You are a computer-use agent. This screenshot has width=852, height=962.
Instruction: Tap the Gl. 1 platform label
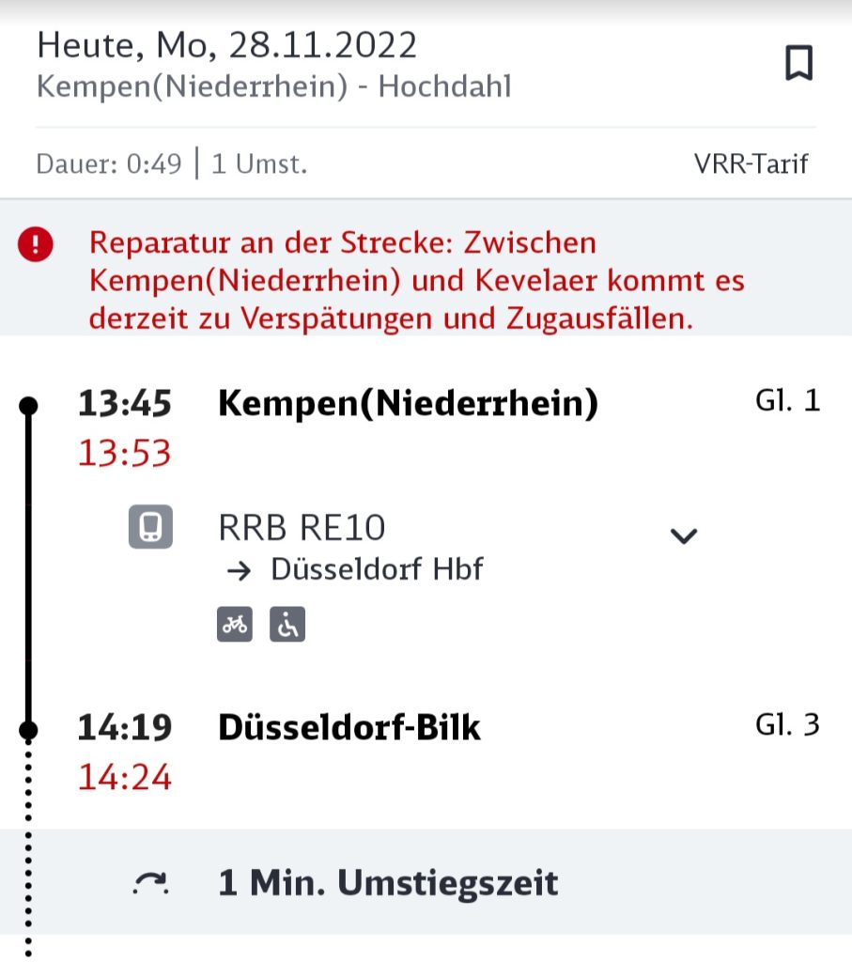coord(787,400)
